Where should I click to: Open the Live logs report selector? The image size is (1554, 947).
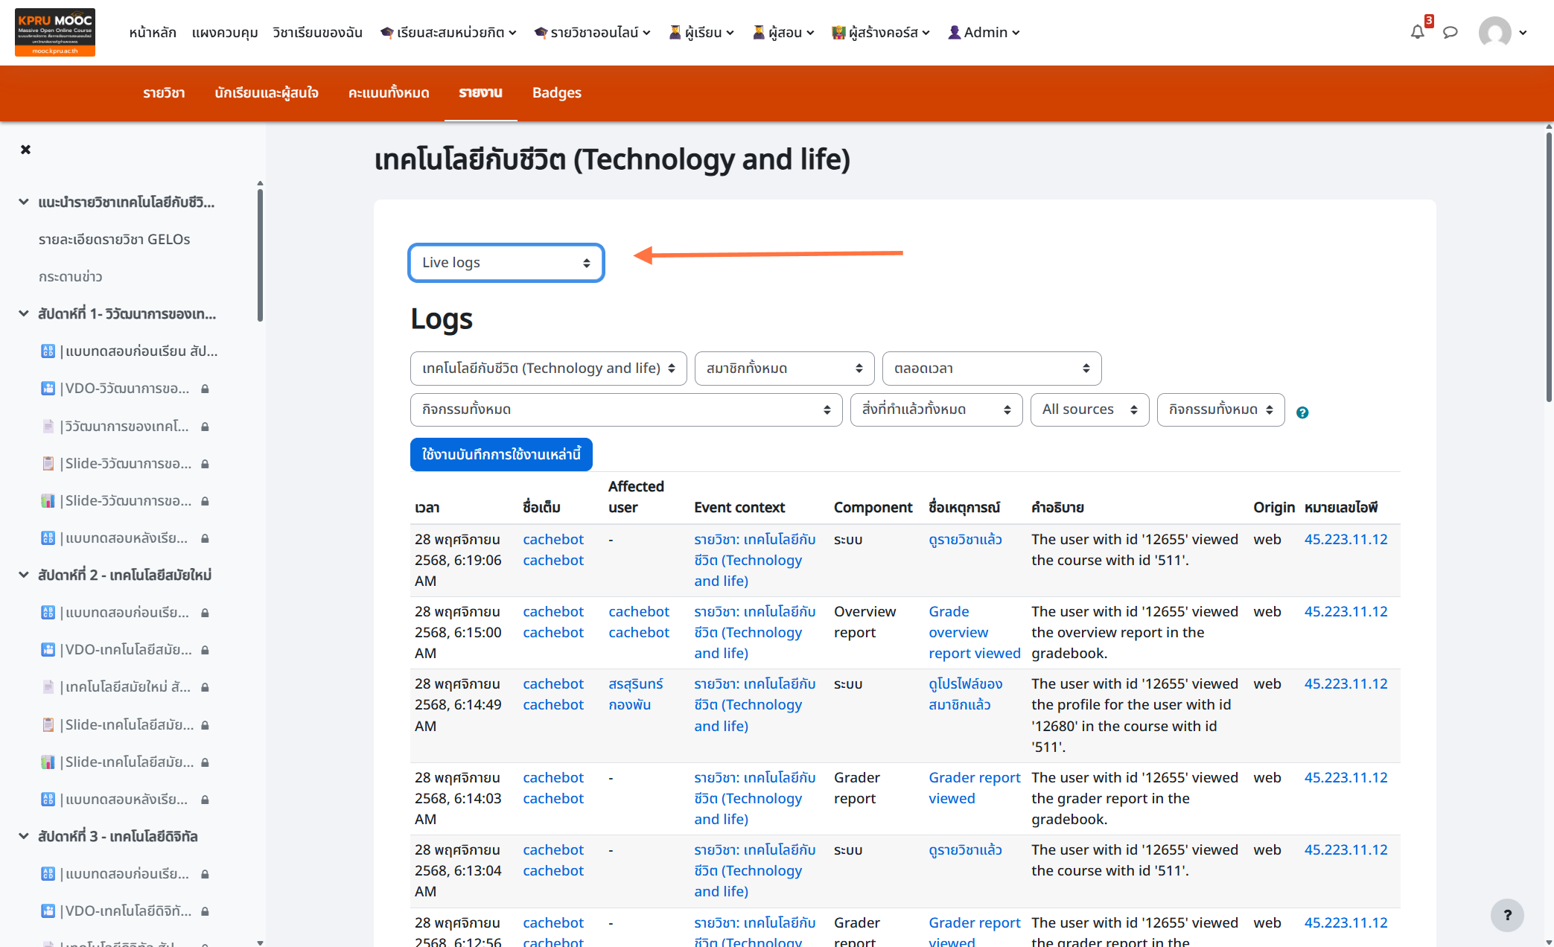pyautogui.click(x=506, y=263)
